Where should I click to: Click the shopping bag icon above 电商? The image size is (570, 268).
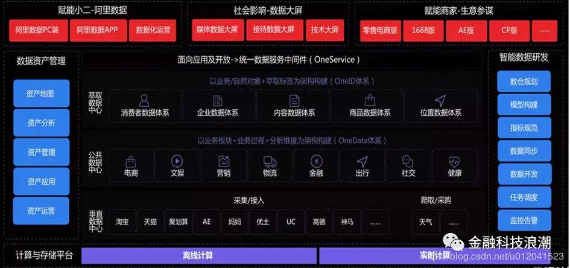[130, 162]
